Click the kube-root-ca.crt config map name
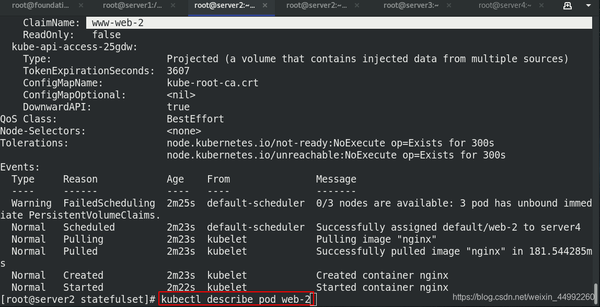This screenshot has width=600, height=307. [213, 83]
